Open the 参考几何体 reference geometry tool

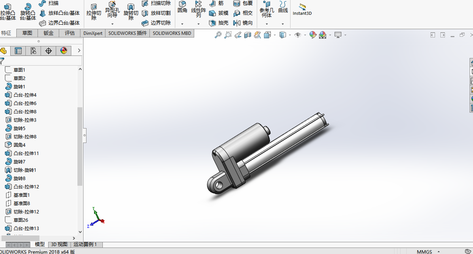267,9
